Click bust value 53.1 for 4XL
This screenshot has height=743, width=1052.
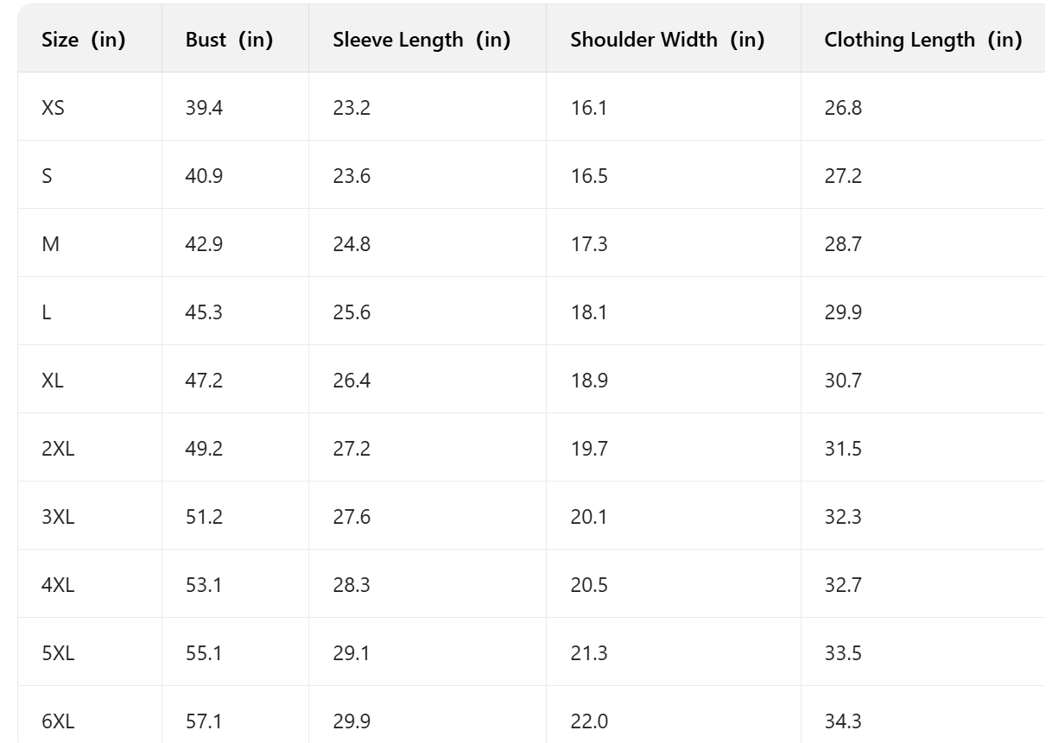(204, 585)
